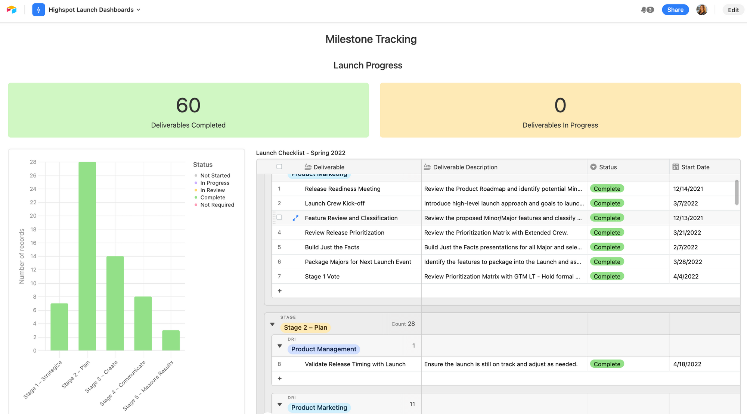
Task: Expand record for Feature Review and Classification
Action: tap(295, 218)
